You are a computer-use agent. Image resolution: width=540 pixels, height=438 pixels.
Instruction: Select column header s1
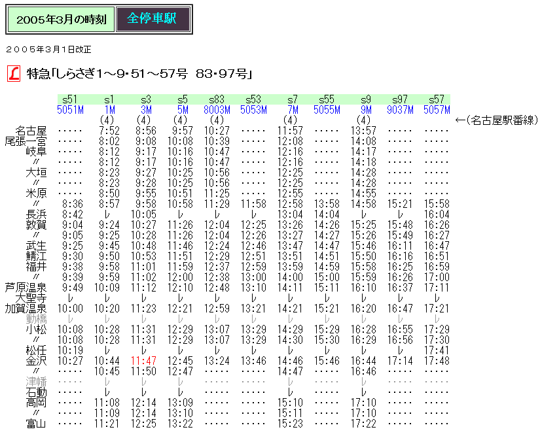pyautogui.click(x=109, y=99)
